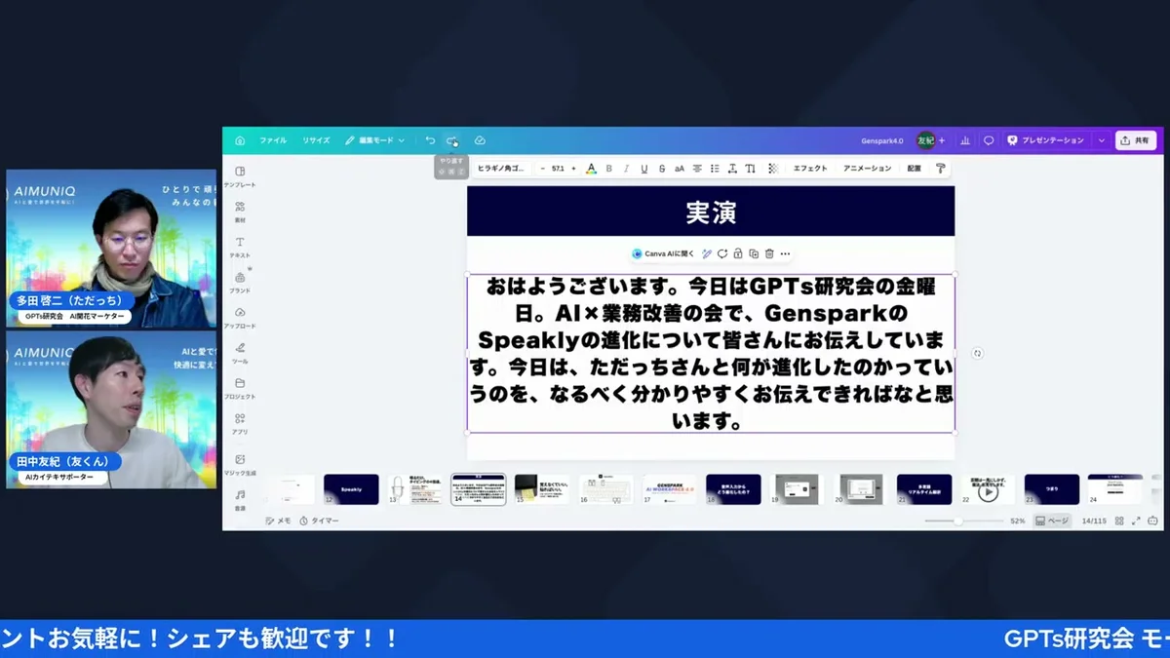Click the lock icon on the text box

[x=737, y=252]
